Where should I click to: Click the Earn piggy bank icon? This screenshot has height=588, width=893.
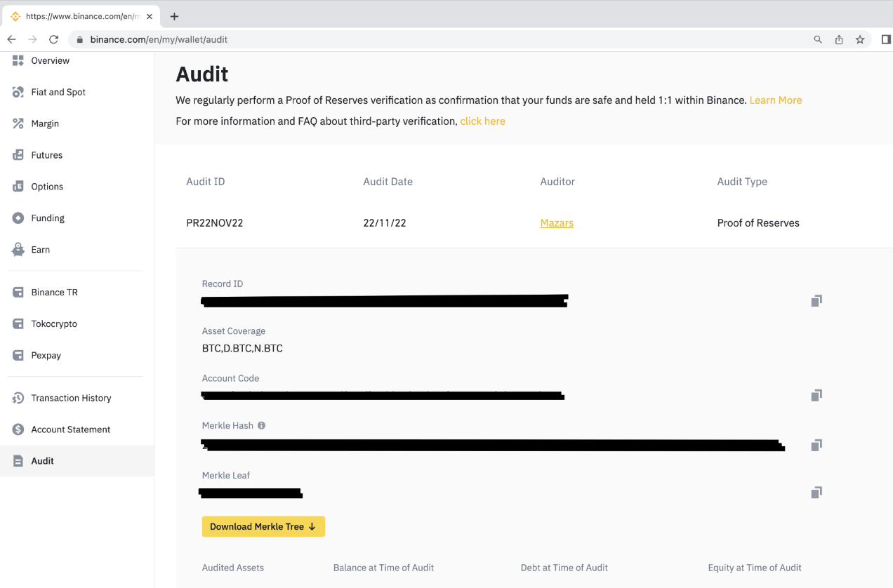pos(18,250)
